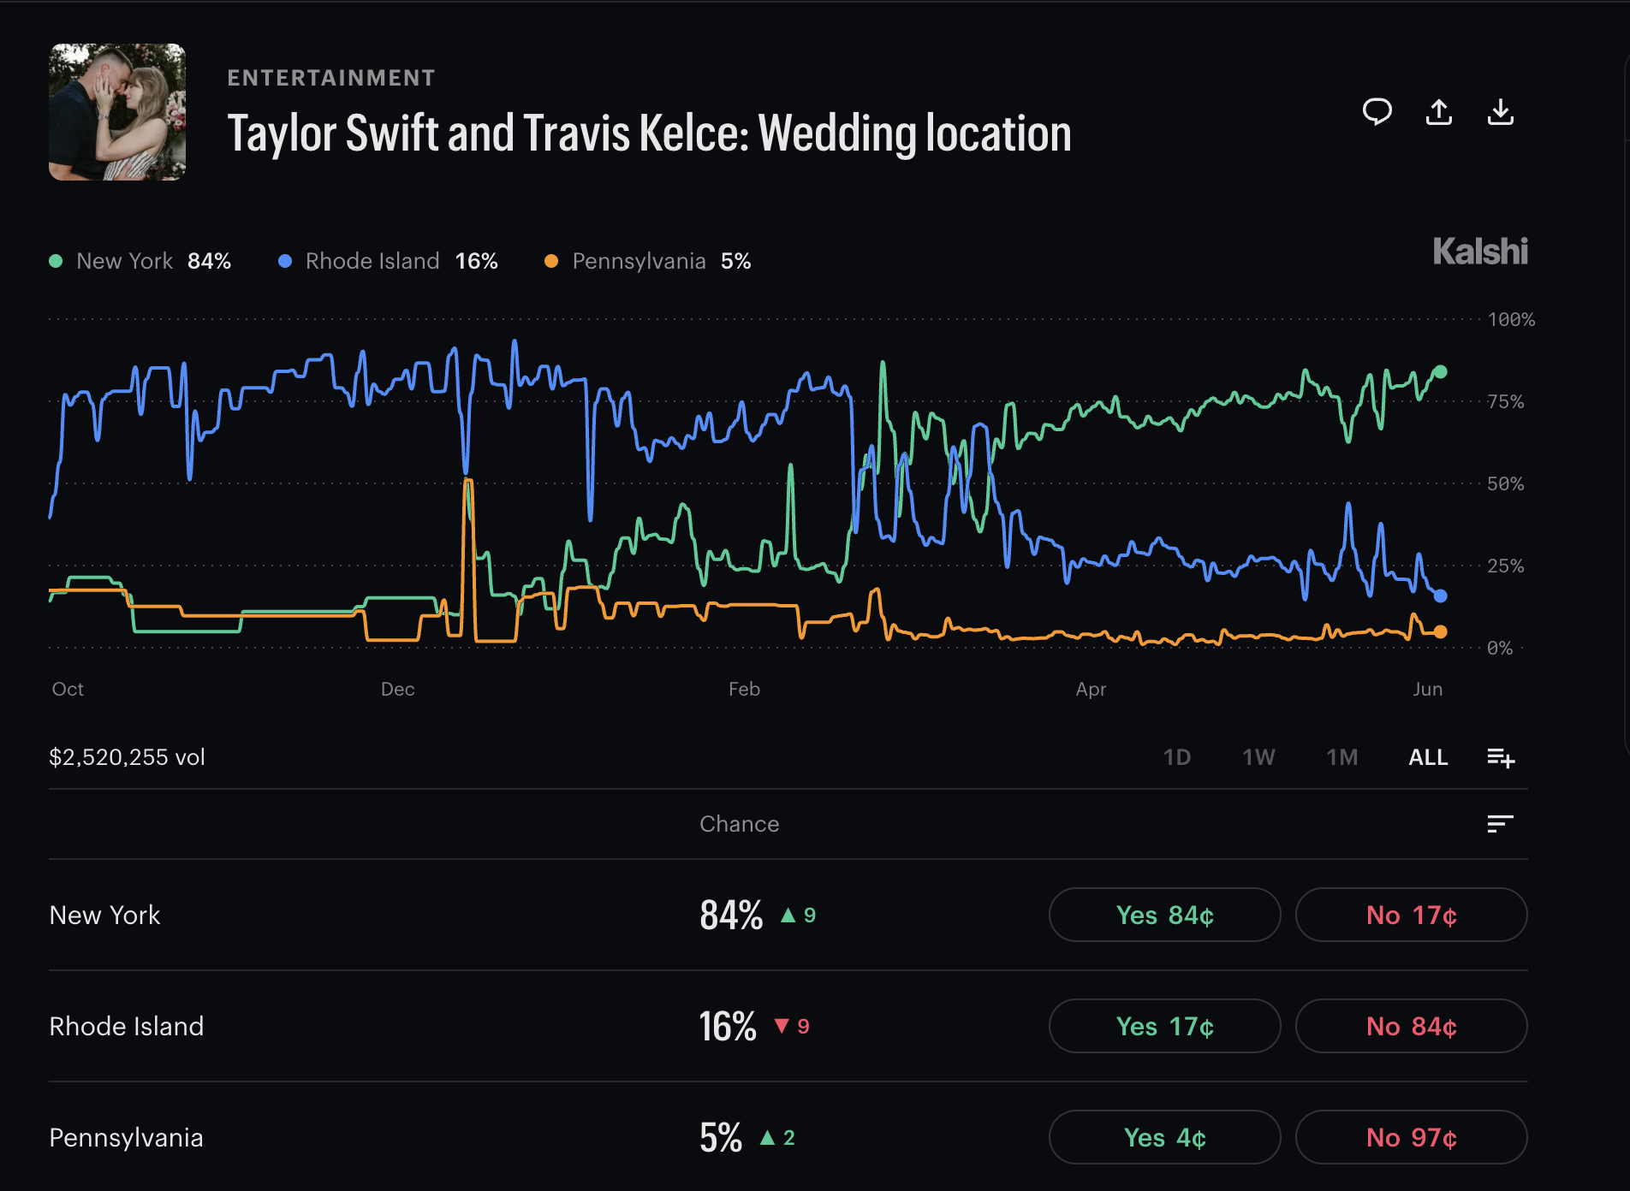Click the blue endpoint marker on chart

[x=1440, y=595]
